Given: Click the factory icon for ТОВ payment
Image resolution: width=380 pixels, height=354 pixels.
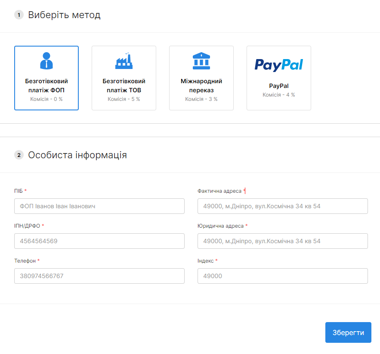Looking at the screenshot, I should point(124,61).
